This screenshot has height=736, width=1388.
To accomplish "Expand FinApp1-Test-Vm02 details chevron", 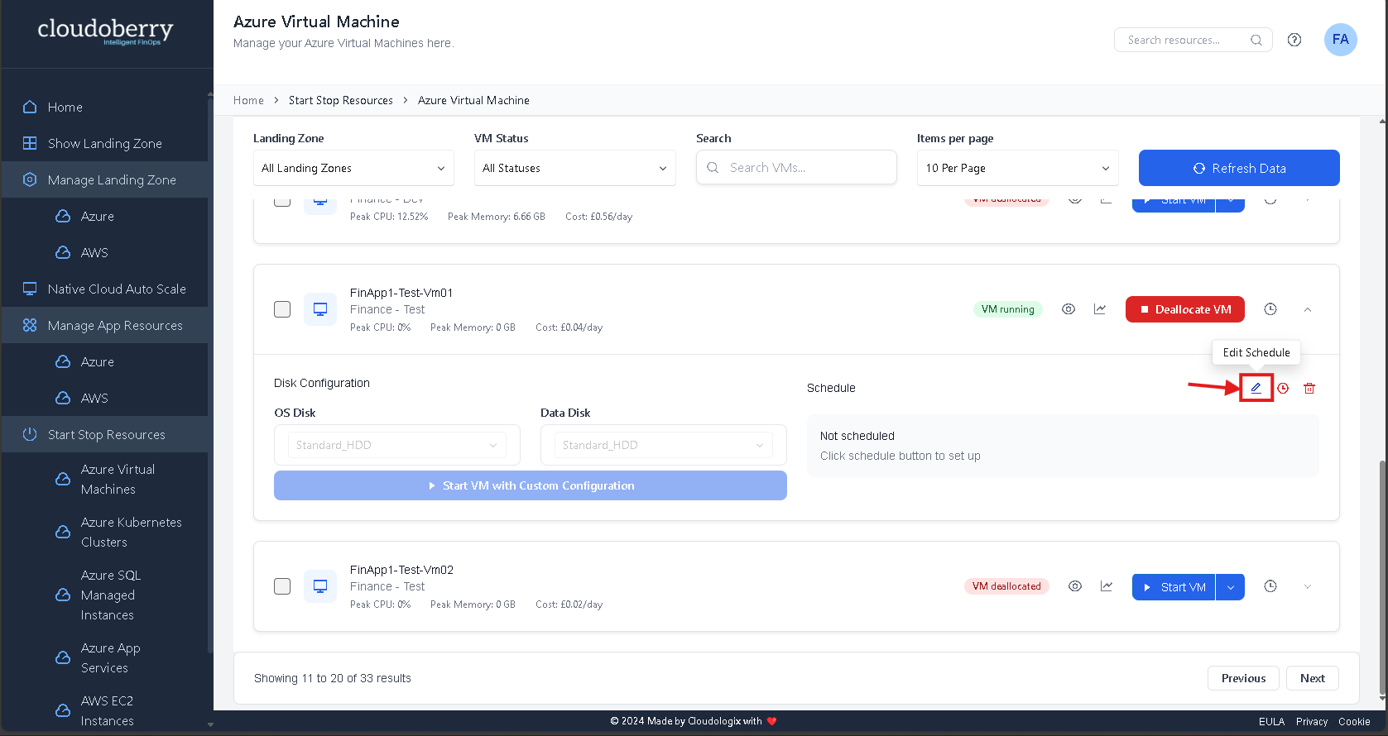I will click(1308, 586).
